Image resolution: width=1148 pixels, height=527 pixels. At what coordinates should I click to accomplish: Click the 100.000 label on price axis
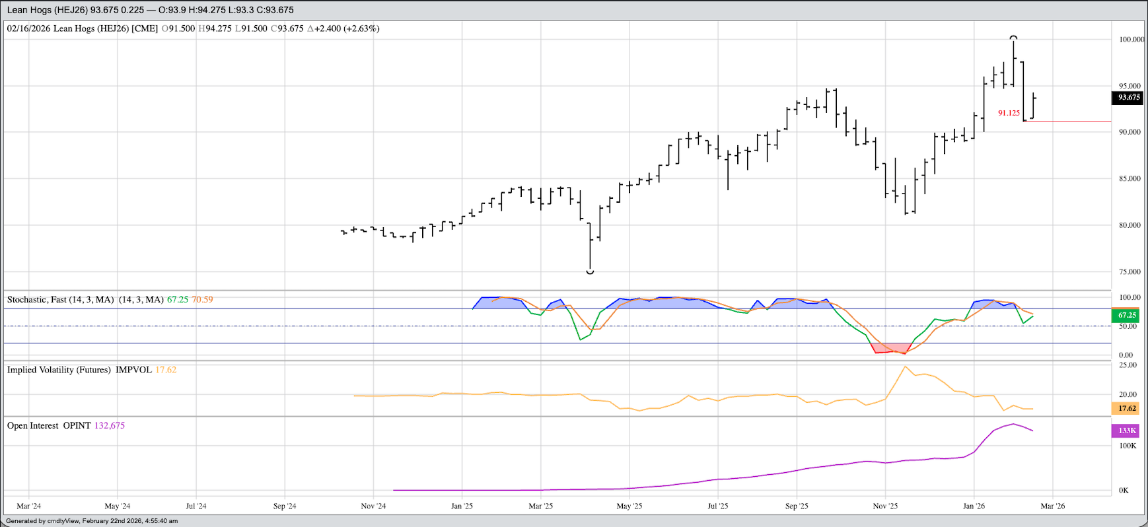pyautogui.click(x=1131, y=40)
